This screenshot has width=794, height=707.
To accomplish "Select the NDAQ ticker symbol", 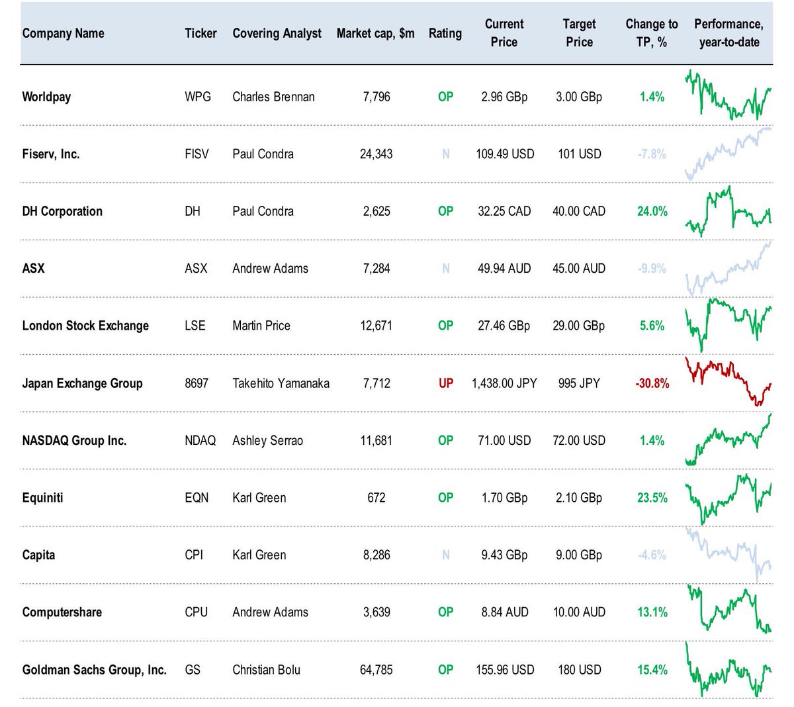I will pos(200,440).
